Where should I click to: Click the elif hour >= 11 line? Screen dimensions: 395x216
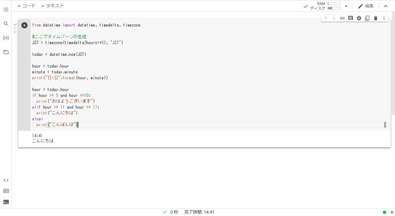(66, 107)
